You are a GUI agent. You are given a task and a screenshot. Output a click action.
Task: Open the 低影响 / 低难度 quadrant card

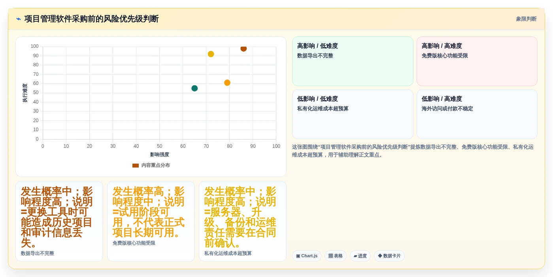coord(353,114)
